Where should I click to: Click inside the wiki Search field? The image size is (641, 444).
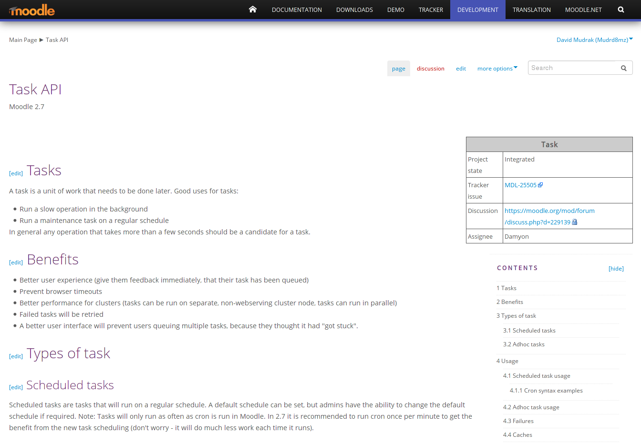(x=572, y=68)
